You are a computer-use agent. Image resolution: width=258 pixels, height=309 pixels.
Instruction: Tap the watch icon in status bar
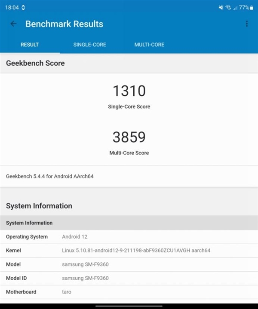pyautogui.click(x=23, y=8)
